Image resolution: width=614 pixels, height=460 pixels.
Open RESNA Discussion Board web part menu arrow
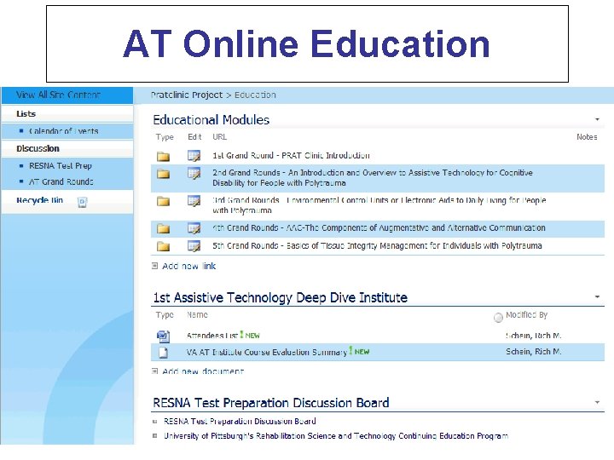pyautogui.click(x=597, y=402)
